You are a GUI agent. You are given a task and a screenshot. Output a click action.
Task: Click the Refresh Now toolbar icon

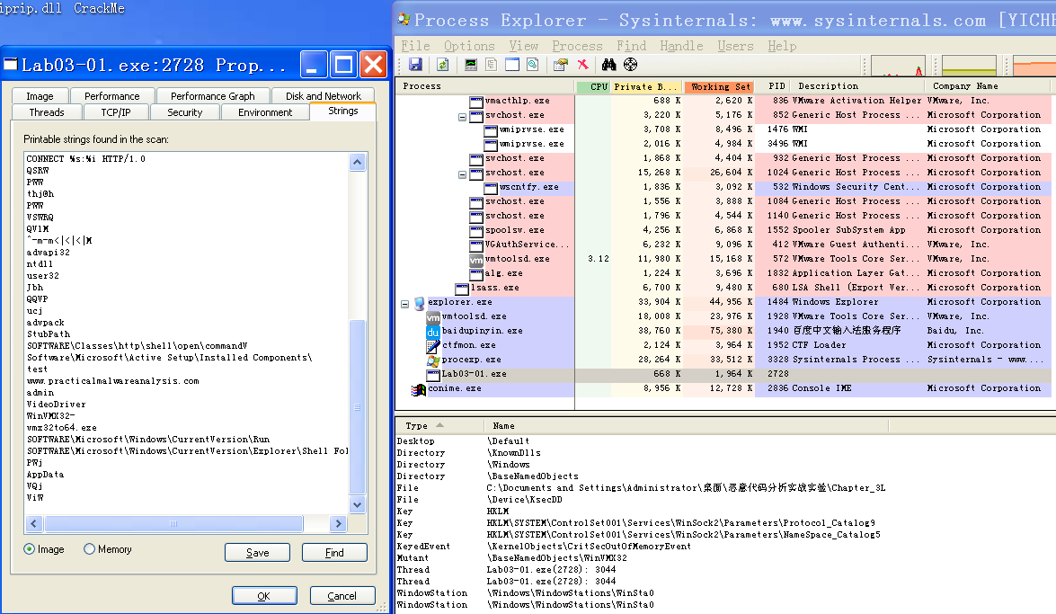(x=442, y=65)
